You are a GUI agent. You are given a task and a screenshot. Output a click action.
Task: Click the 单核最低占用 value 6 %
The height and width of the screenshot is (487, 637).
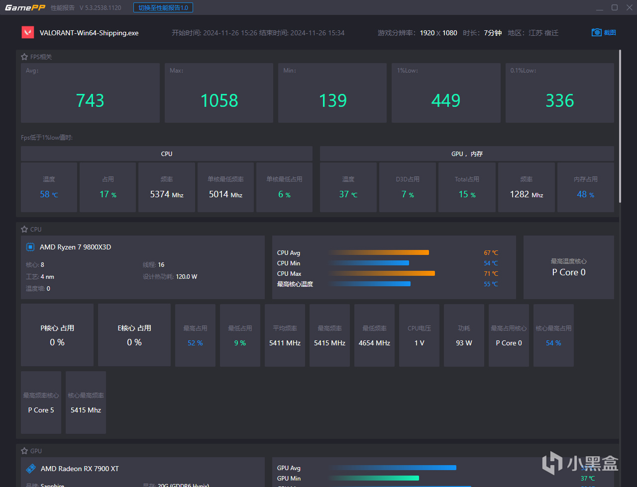pos(284,194)
